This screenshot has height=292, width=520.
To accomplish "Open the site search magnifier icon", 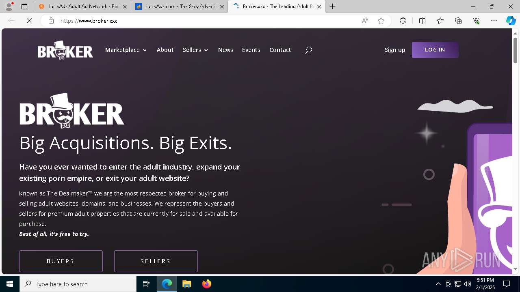I will coord(308,50).
